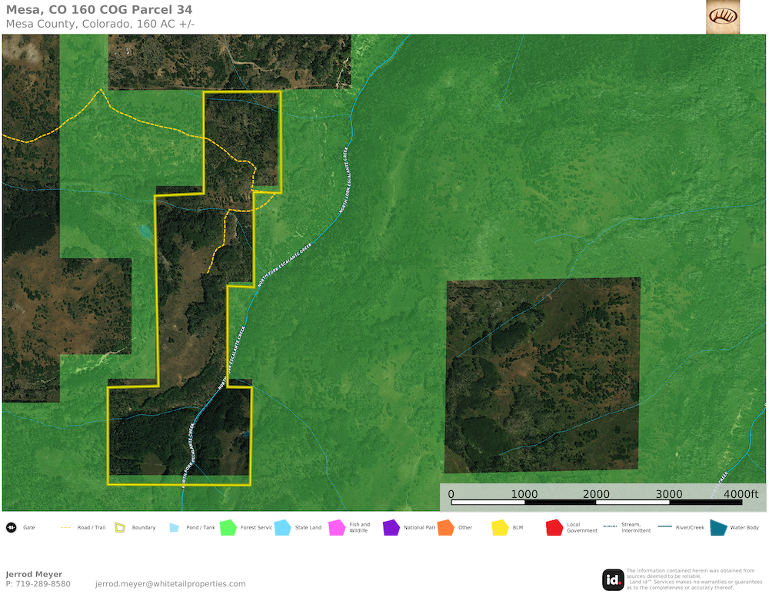Click the dashed Road / Trail legend symbol

point(65,528)
